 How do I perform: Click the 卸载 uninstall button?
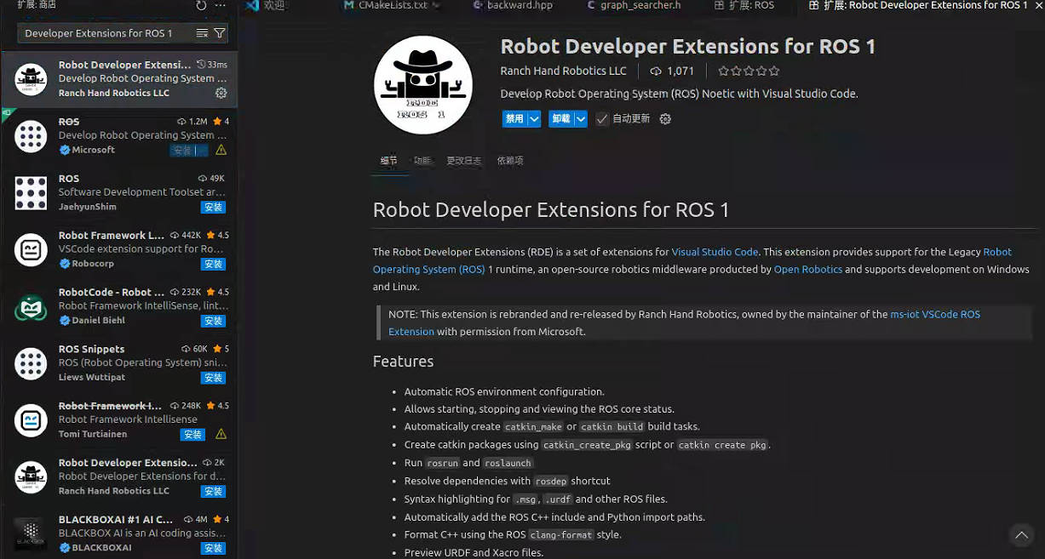pyautogui.click(x=561, y=119)
